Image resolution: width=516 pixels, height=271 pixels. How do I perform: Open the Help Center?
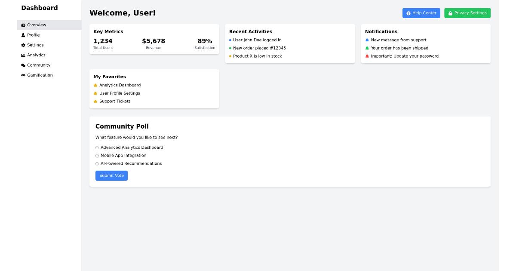click(421, 13)
